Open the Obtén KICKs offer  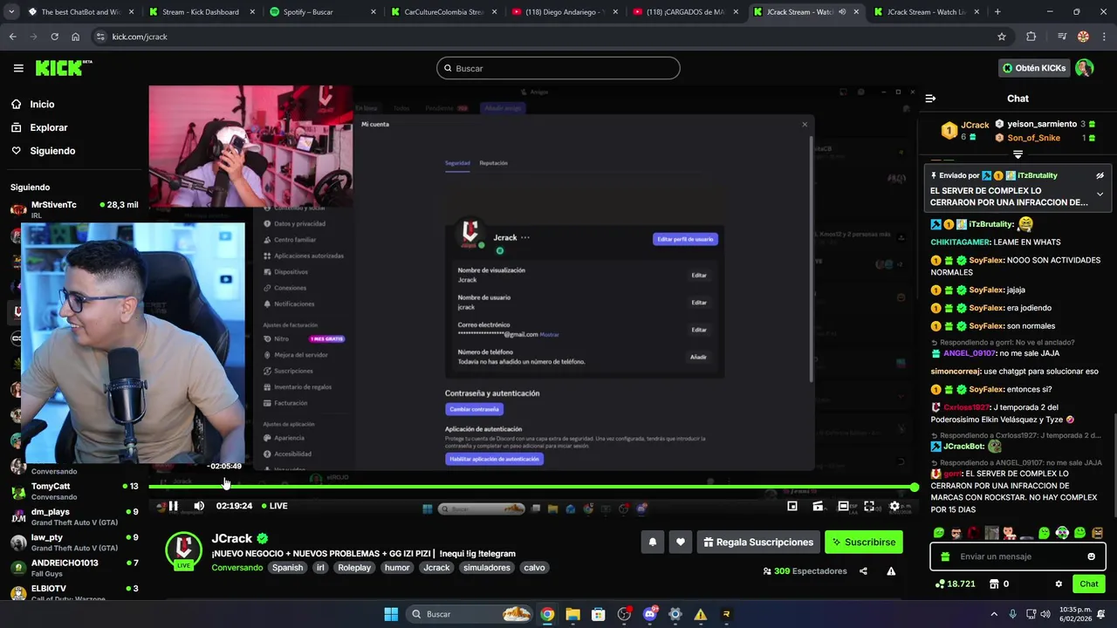[1034, 68]
